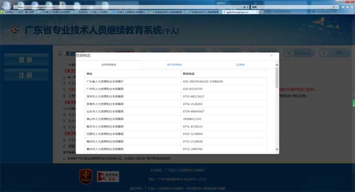Select the 业务咨询电话 tab

click(x=109, y=65)
